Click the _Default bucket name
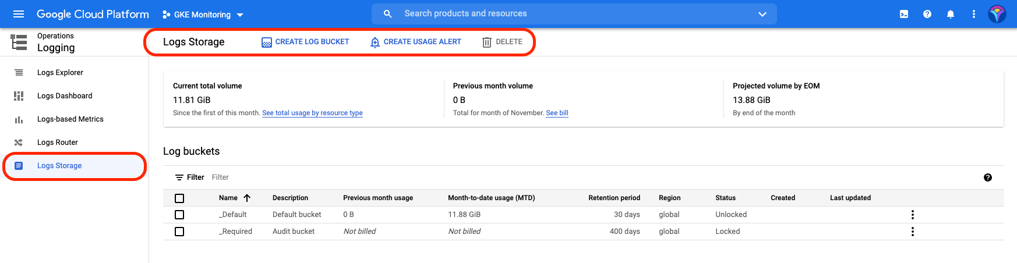 pyautogui.click(x=232, y=215)
